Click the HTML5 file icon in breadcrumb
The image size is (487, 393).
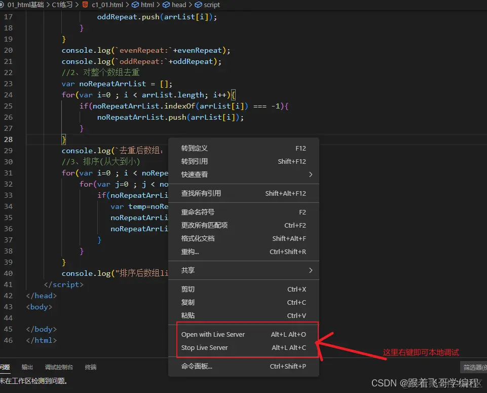(x=85, y=5)
